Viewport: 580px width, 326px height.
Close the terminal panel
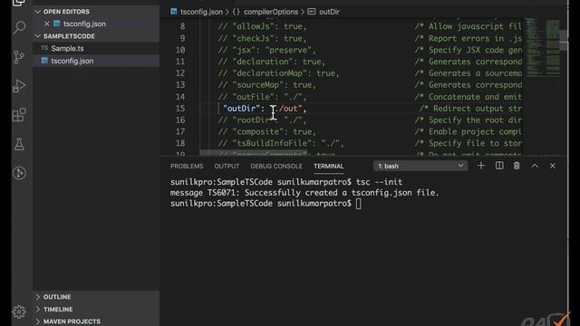pos(552,166)
